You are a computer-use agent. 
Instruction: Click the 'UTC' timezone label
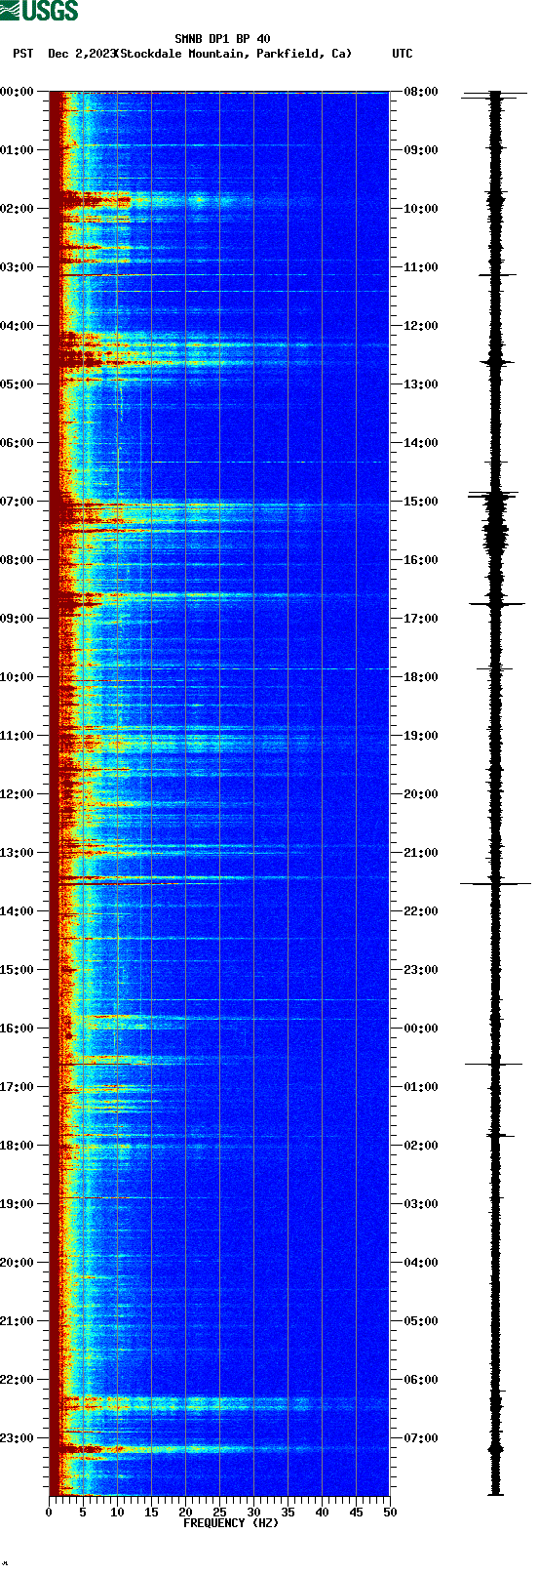403,55
